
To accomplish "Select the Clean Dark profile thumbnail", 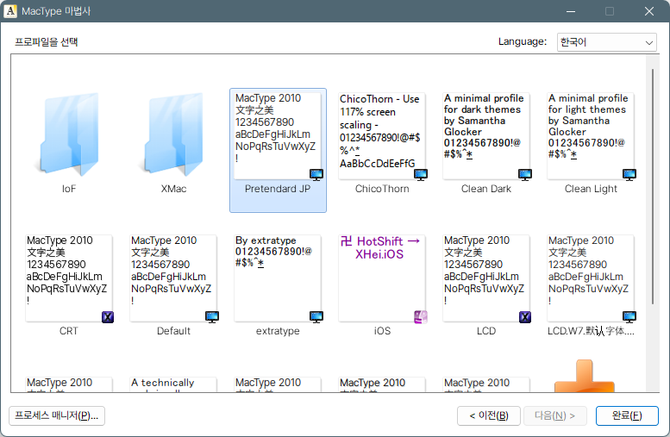I will pyautogui.click(x=486, y=136).
